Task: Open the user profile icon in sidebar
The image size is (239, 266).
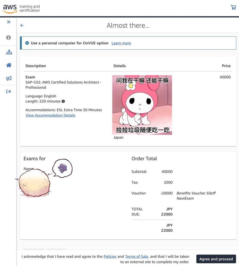Action: tap(9, 38)
